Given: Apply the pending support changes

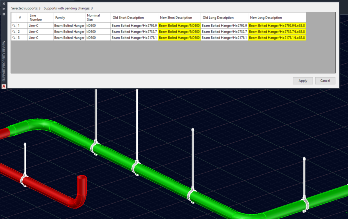Looking at the screenshot, I should pyautogui.click(x=303, y=81).
